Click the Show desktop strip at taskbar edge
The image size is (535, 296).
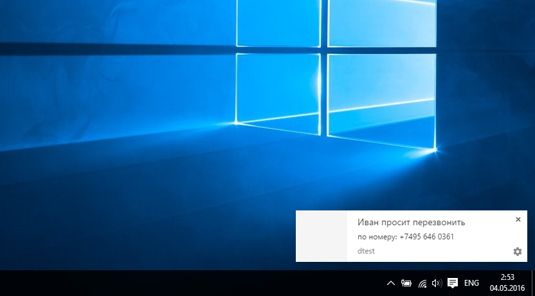pos(533,283)
